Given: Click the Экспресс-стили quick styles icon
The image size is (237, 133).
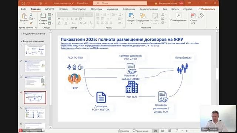Looking at the screenshot, I should (x=155, y=16).
